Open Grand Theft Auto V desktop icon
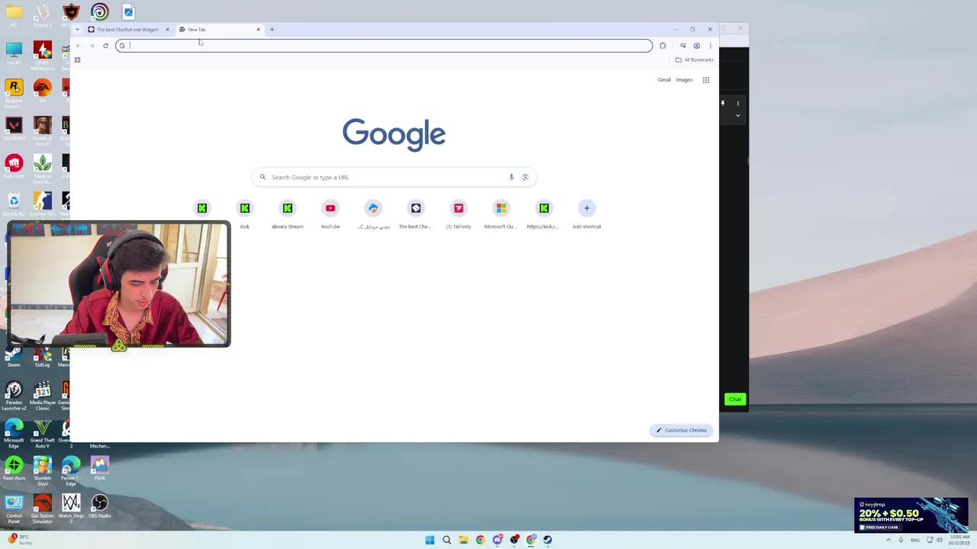 tap(42, 432)
